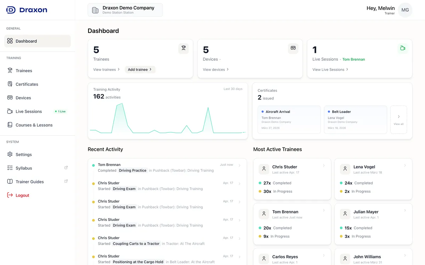The width and height of the screenshot is (425, 265).
Task: Click the 162 activities count
Action: [107, 96]
